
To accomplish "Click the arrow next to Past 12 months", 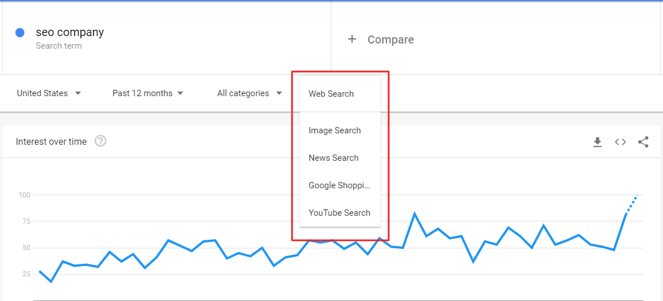I will 180,93.
